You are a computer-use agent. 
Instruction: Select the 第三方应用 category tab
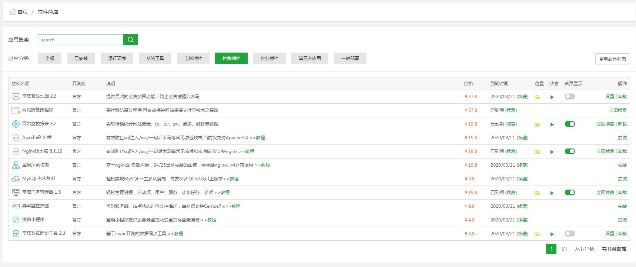pyautogui.click(x=310, y=58)
